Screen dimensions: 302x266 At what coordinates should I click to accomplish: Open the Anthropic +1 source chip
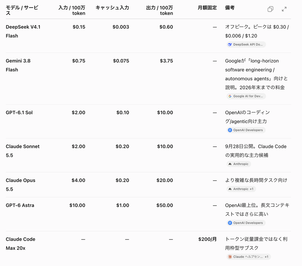tap(241, 189)
